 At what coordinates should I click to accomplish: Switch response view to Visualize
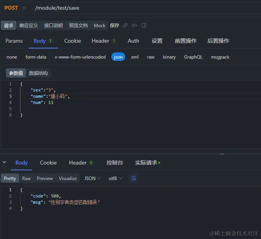[68, 178]
